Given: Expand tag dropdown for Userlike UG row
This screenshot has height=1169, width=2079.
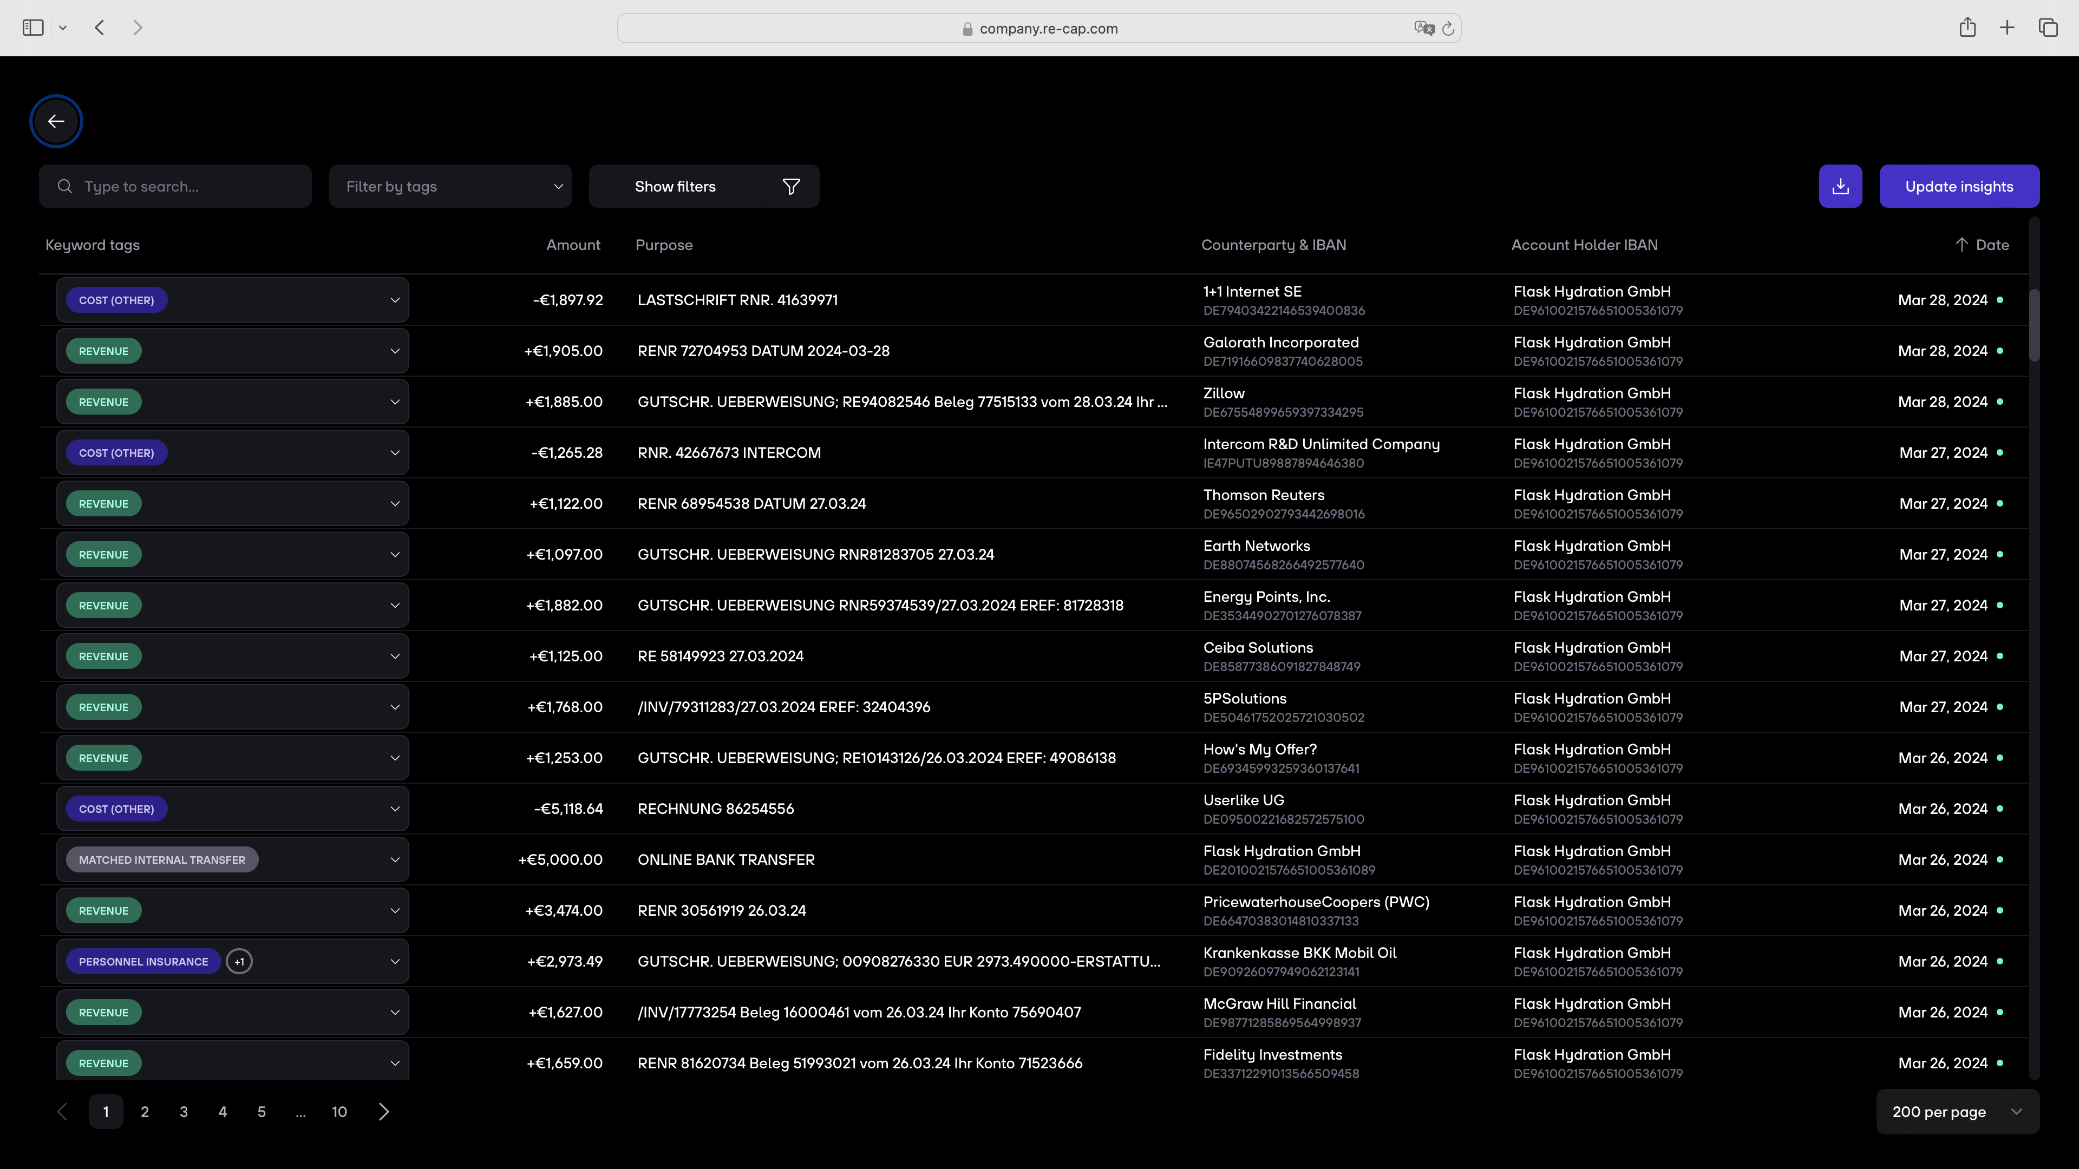Looking at the screenshot, I should [395, 809].
